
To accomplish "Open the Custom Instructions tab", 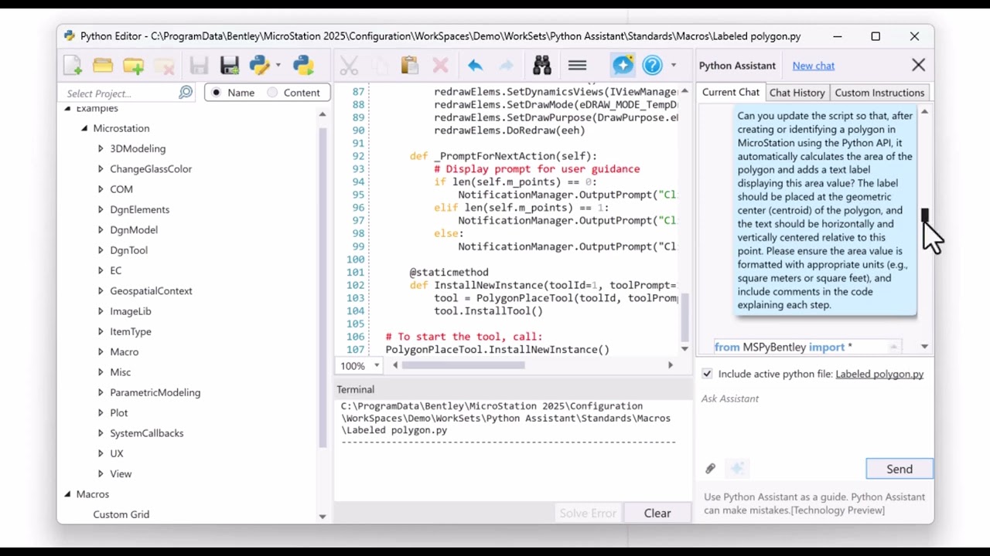I will 879,93.
